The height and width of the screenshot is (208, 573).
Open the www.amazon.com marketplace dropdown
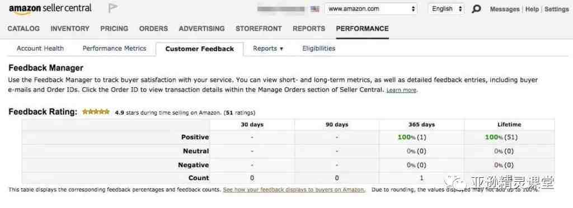tap(371, 9)
